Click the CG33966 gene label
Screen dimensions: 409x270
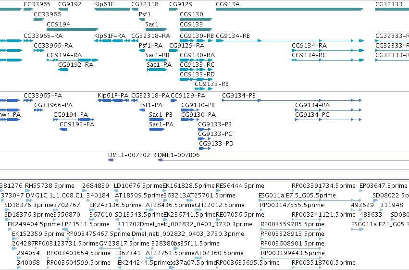click(47, 14)
